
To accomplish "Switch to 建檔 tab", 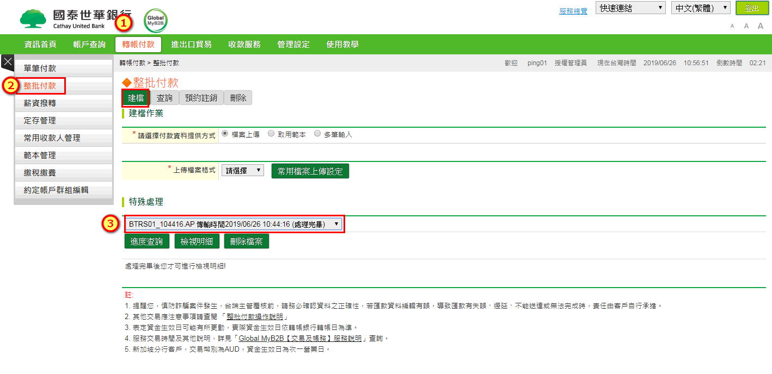I will 136,98.
